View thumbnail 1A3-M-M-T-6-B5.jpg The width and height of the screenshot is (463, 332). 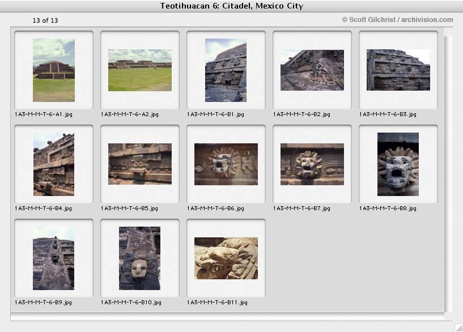click(140, 164)
